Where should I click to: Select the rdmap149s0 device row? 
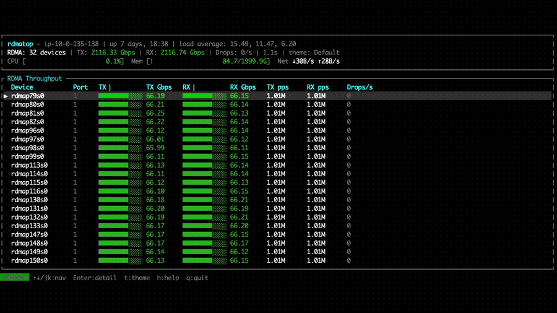[277, 252]
